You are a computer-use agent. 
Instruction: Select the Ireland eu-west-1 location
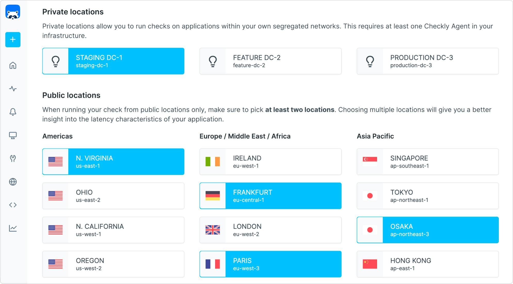pos(270,162)
